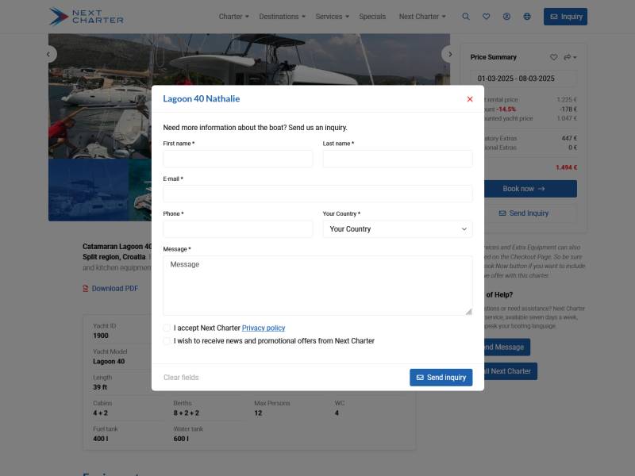Show next photo in gallery

point(449,54)
